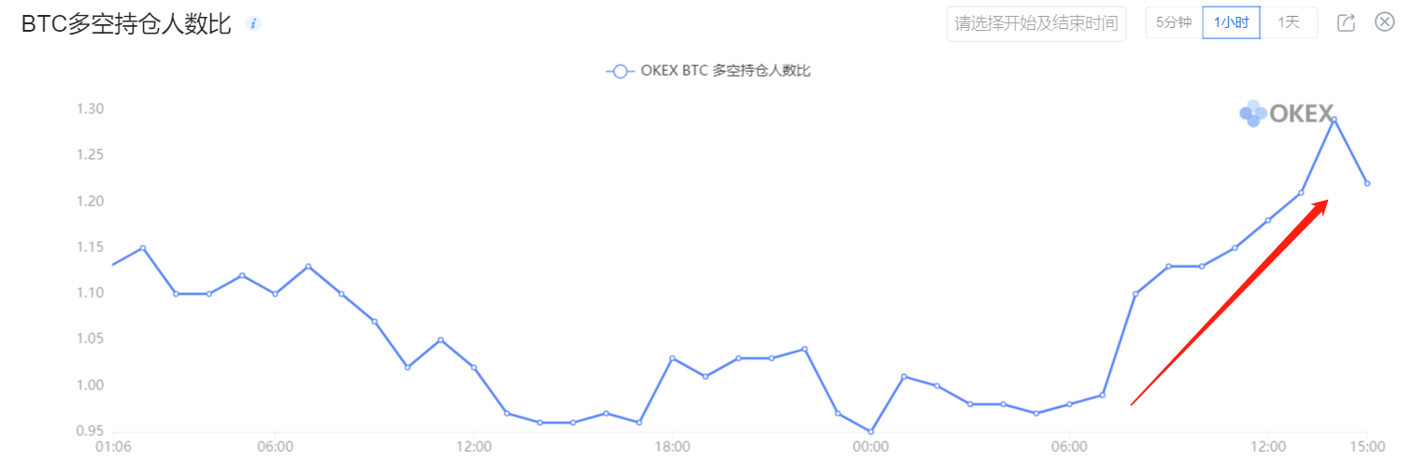Click the last data point at 15:00

pos(1367,183)
